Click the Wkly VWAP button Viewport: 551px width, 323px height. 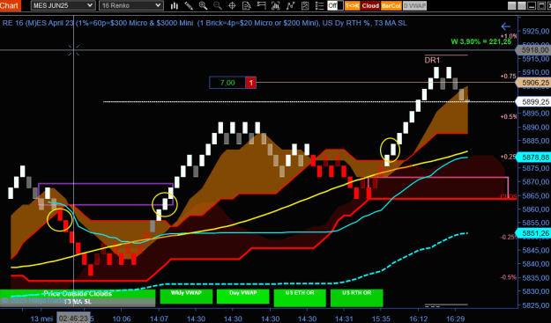(x=186, y=297)
